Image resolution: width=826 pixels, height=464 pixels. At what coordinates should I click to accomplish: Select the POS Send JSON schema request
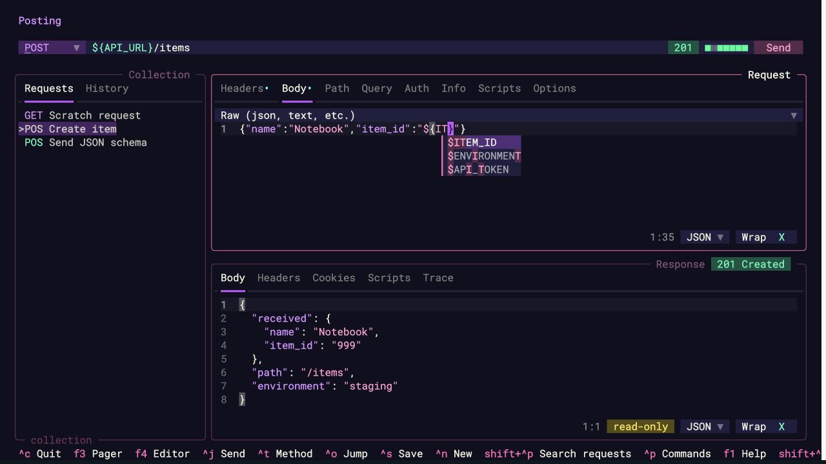[86, 142]
